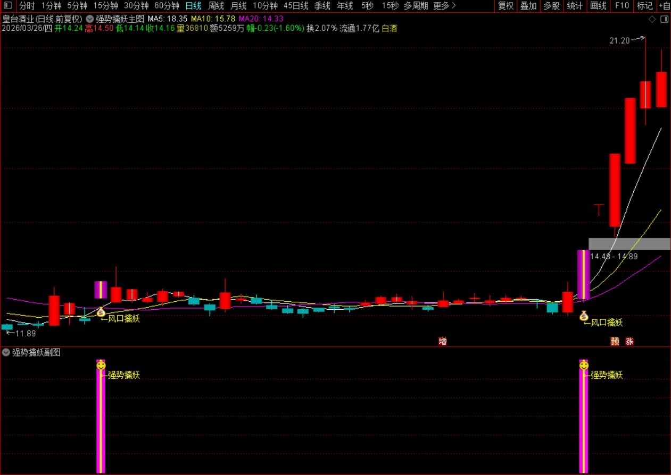Click the 开14.24 opening price value
The height and width of the screenshot is (475, 671).
click(x=69, y=29)
